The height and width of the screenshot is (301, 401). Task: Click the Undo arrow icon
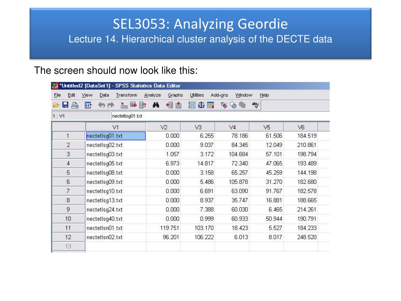pos(101,105)
